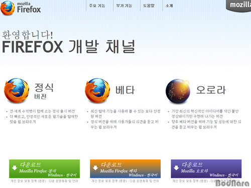Download Mozilla Firefox 정식 with the green button
The height and width of the screenshot is (188, 251).
tap(44, 169)
